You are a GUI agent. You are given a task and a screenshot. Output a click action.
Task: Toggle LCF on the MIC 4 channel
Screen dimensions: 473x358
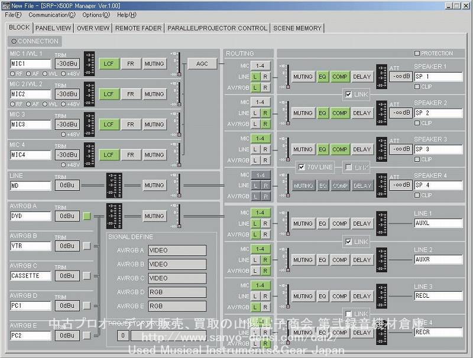pyautogui.click(x=109, y=155)
